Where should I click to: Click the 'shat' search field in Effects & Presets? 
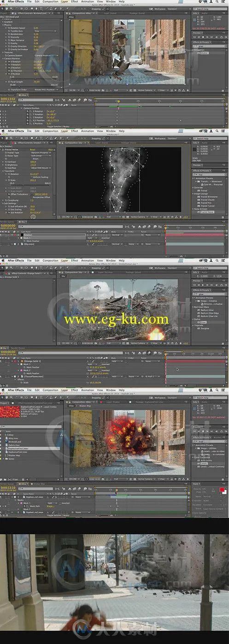210,46
